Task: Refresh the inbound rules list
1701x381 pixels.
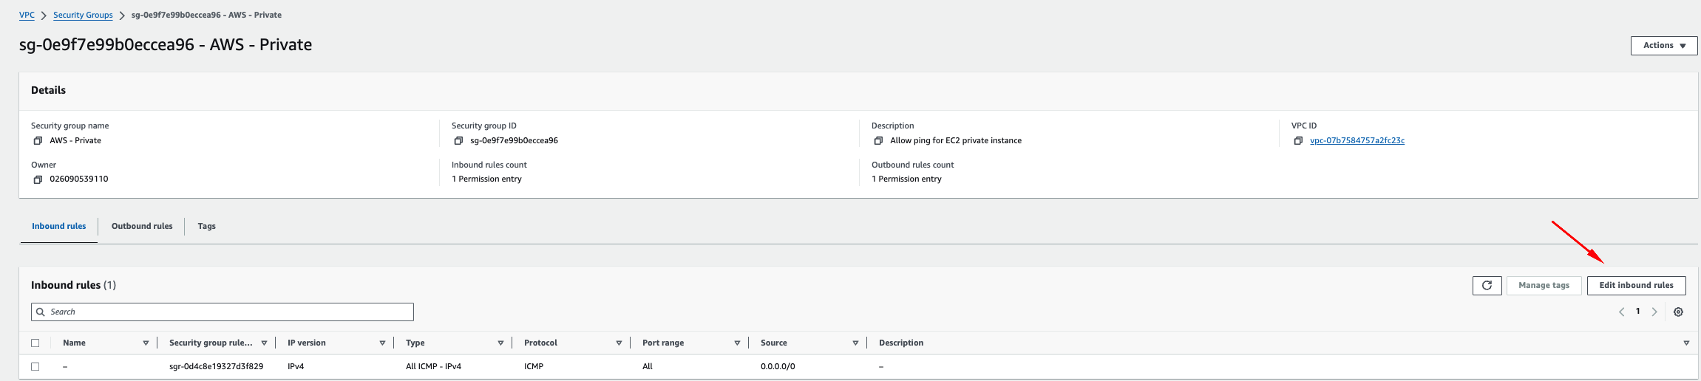Action: click(x=1487, y=285)
